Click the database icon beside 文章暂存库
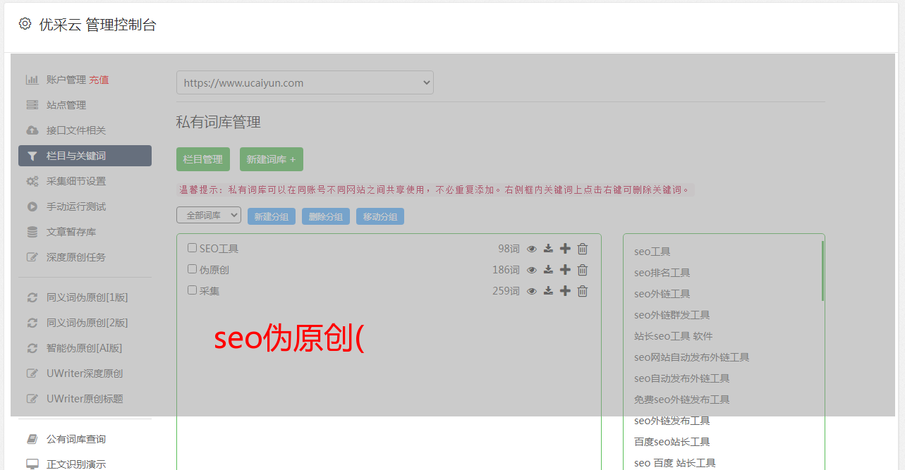Image resolution: width=905 pixels, height=470 pixels. [32, 232]
